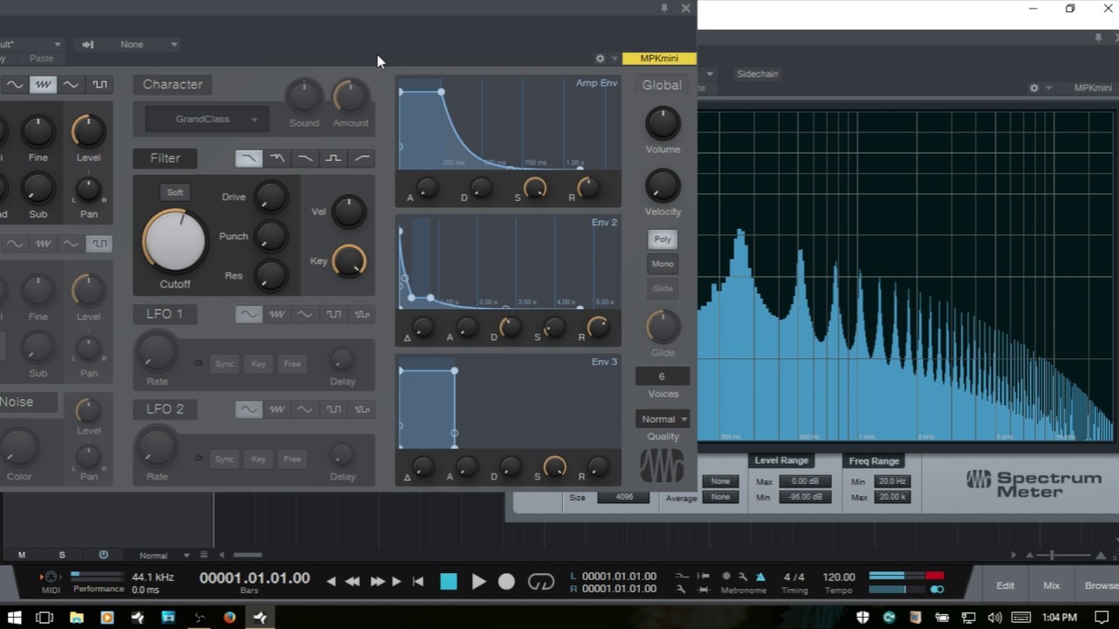The width and height of the screenshot is (1119, 629).
Task: Select the sawtooth waveform for LFO 1
Action: tap(277, 314)
